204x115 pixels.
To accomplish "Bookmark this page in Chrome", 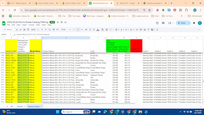I will tap(150, 10).
